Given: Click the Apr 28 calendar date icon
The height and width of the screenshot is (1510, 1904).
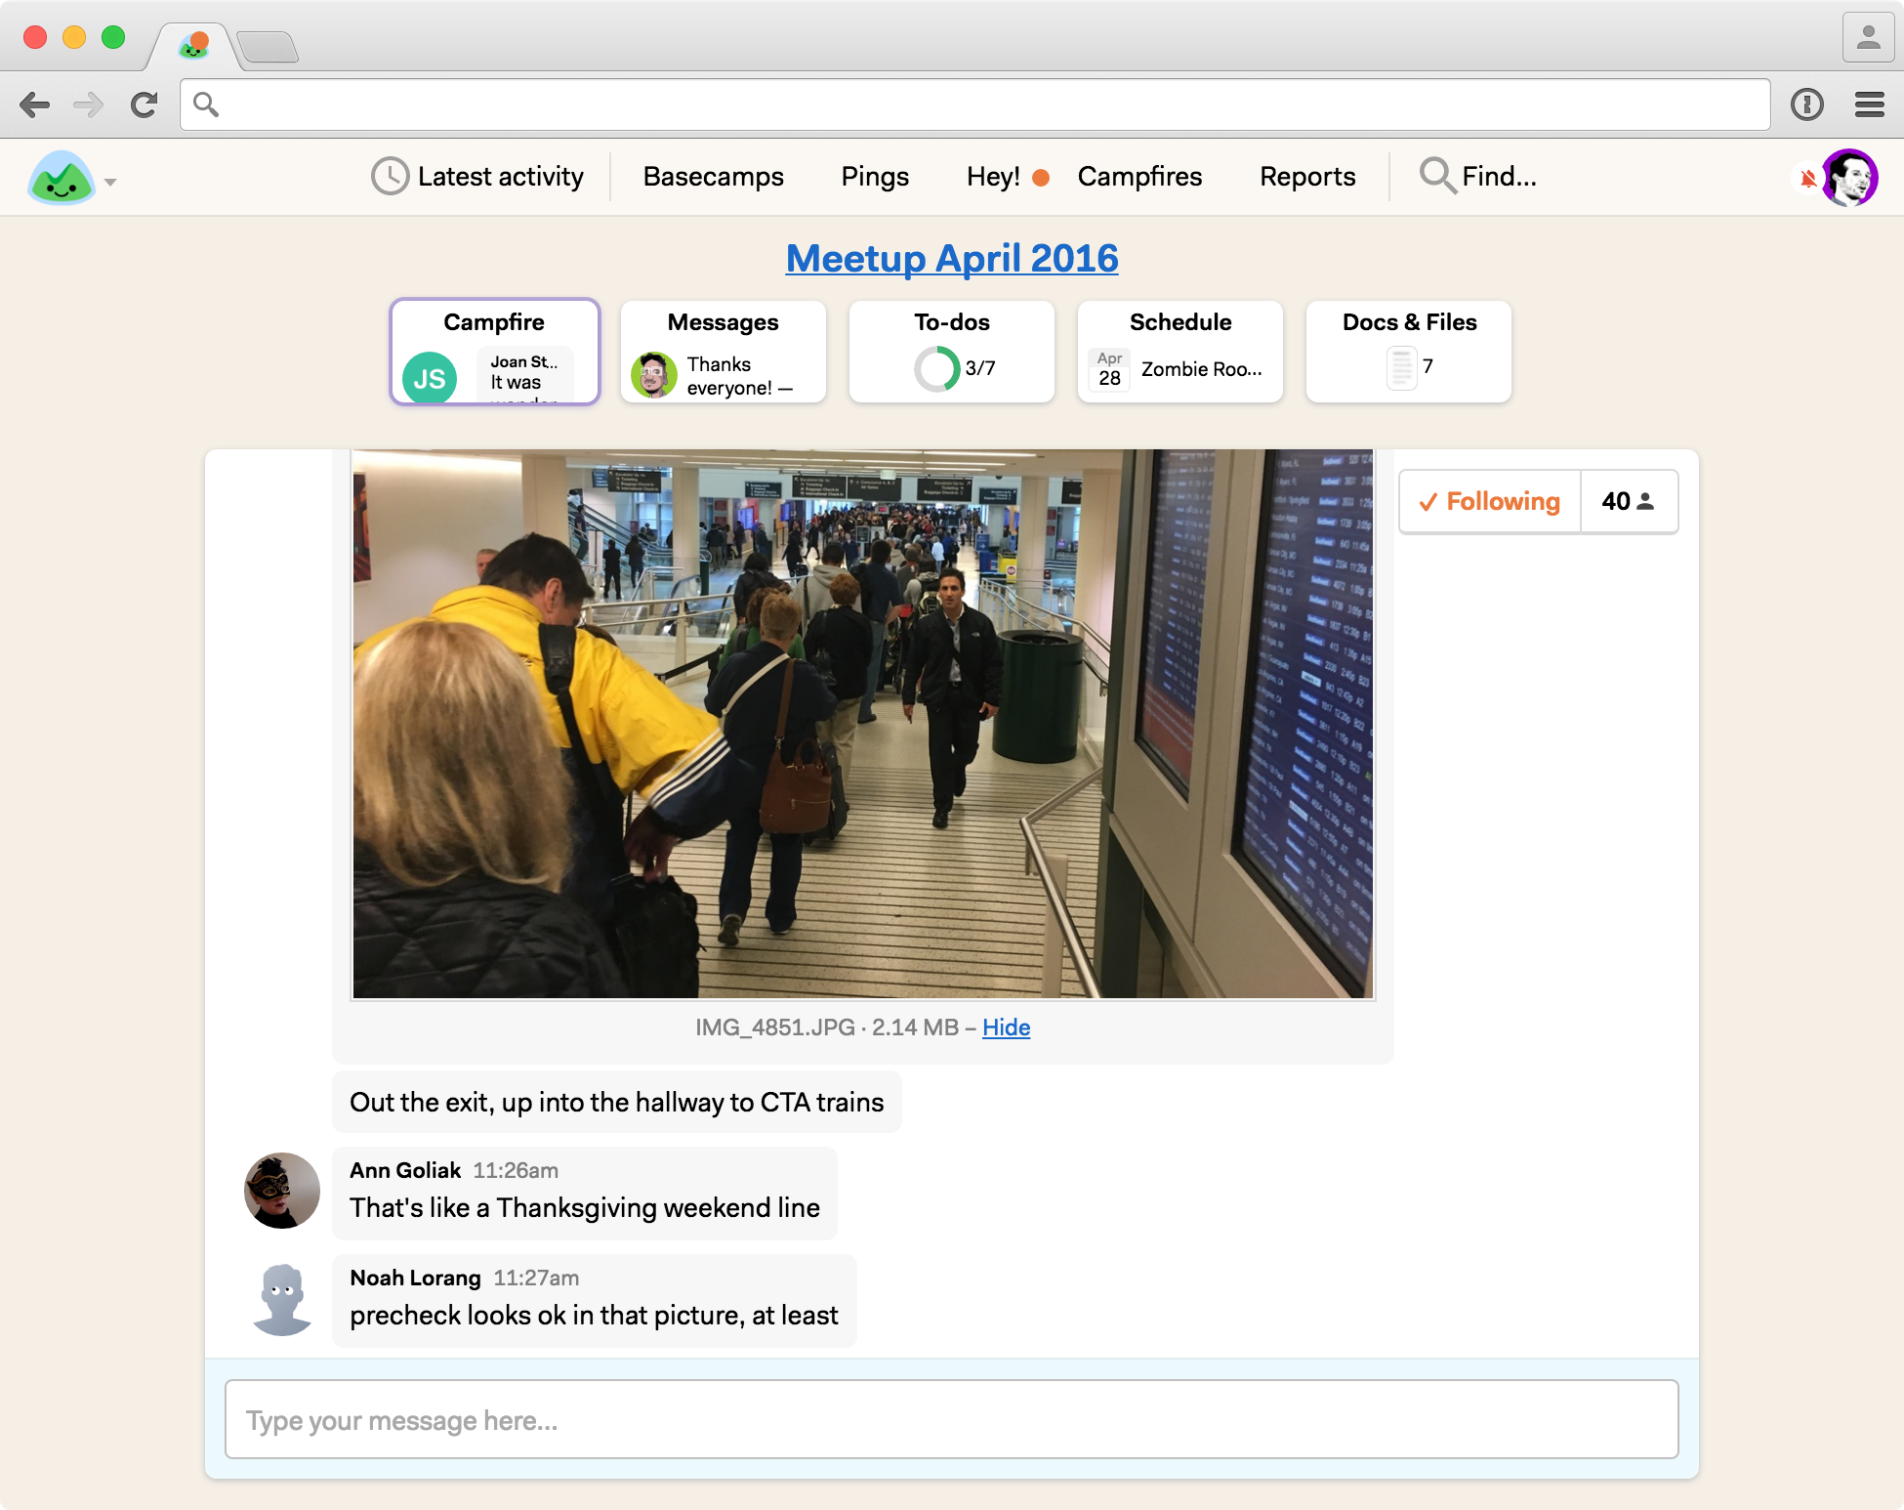Looking at the screenshot, I should tap(1109, 369).
